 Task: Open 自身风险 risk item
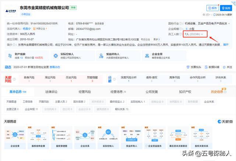29,79
